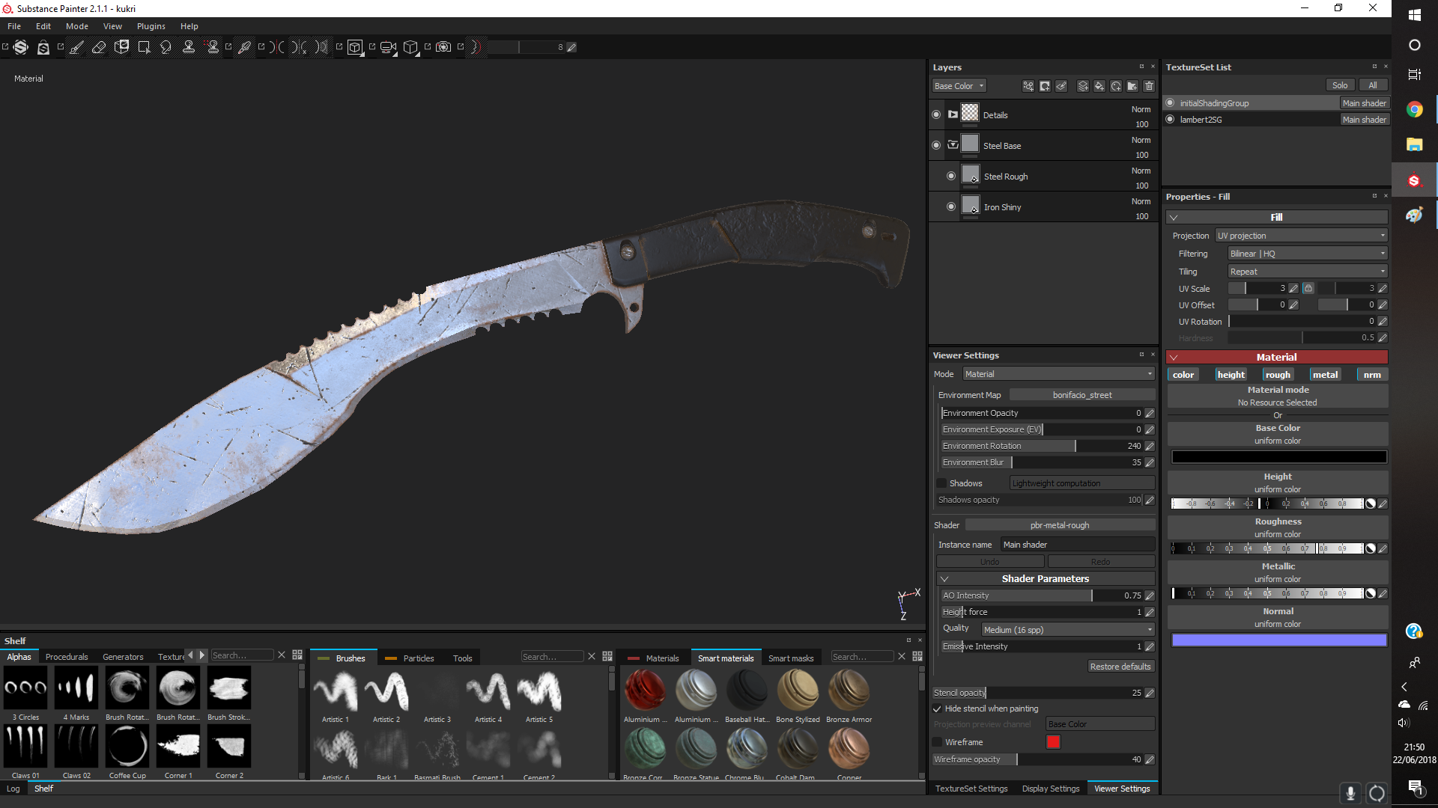
Task: Open the Projection dropdown (UV projection)
Action: click(x=1302, y=236)
